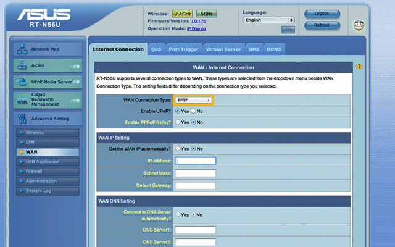395x247 pixels.
Task: Click the EzQoS Bandwidth Management icon
Action: pyautogui.click(x=20, y=99)
